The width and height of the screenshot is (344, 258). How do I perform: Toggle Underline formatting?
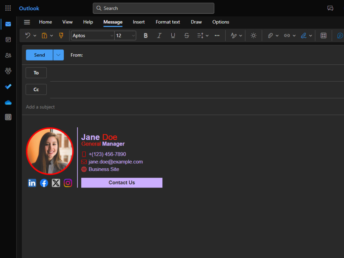pyautogui.click(x=173, y=35)
